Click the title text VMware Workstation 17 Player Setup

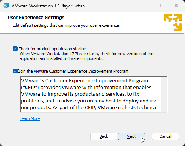coord(48,6)
